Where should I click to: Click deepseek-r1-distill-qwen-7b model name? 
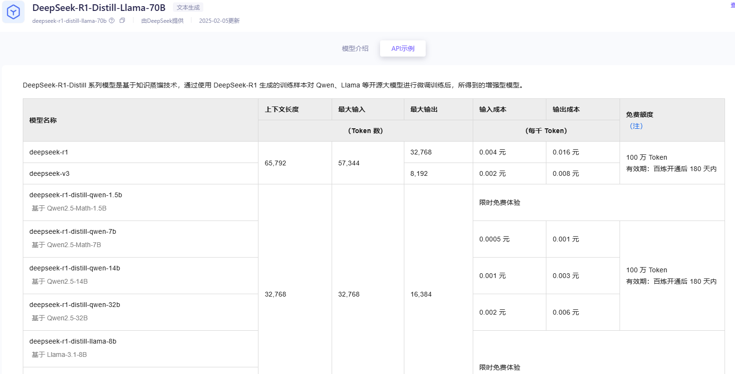(73, 231)
